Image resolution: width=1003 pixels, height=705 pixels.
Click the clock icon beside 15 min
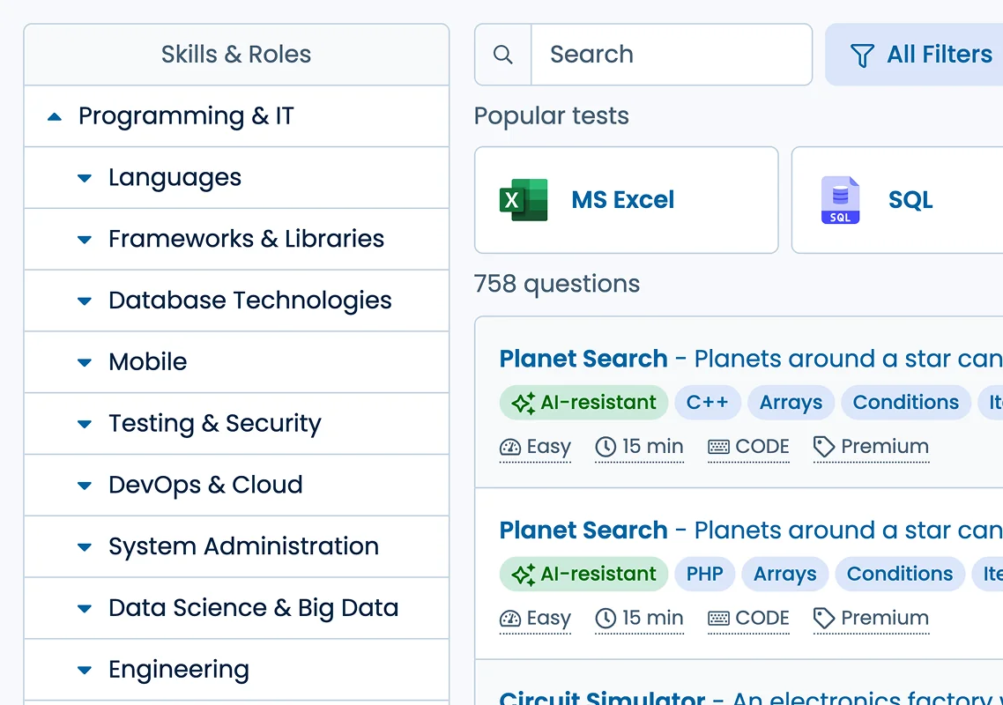pyautogui.click(x=606, y=446)
